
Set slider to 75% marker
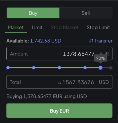coord(85,68)
